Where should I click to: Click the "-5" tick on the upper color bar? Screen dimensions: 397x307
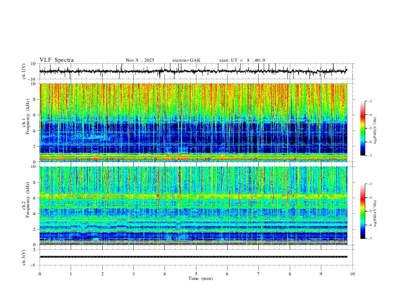pyautogui.click(x=369, y=128)
